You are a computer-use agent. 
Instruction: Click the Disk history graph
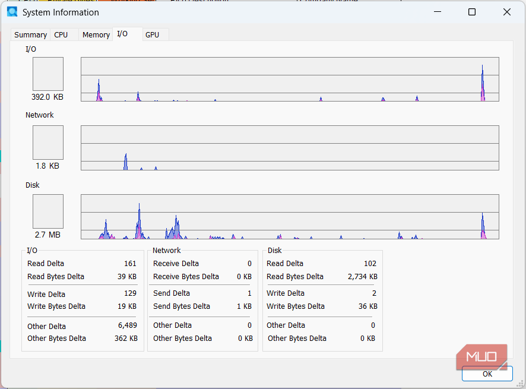(290, 217)
